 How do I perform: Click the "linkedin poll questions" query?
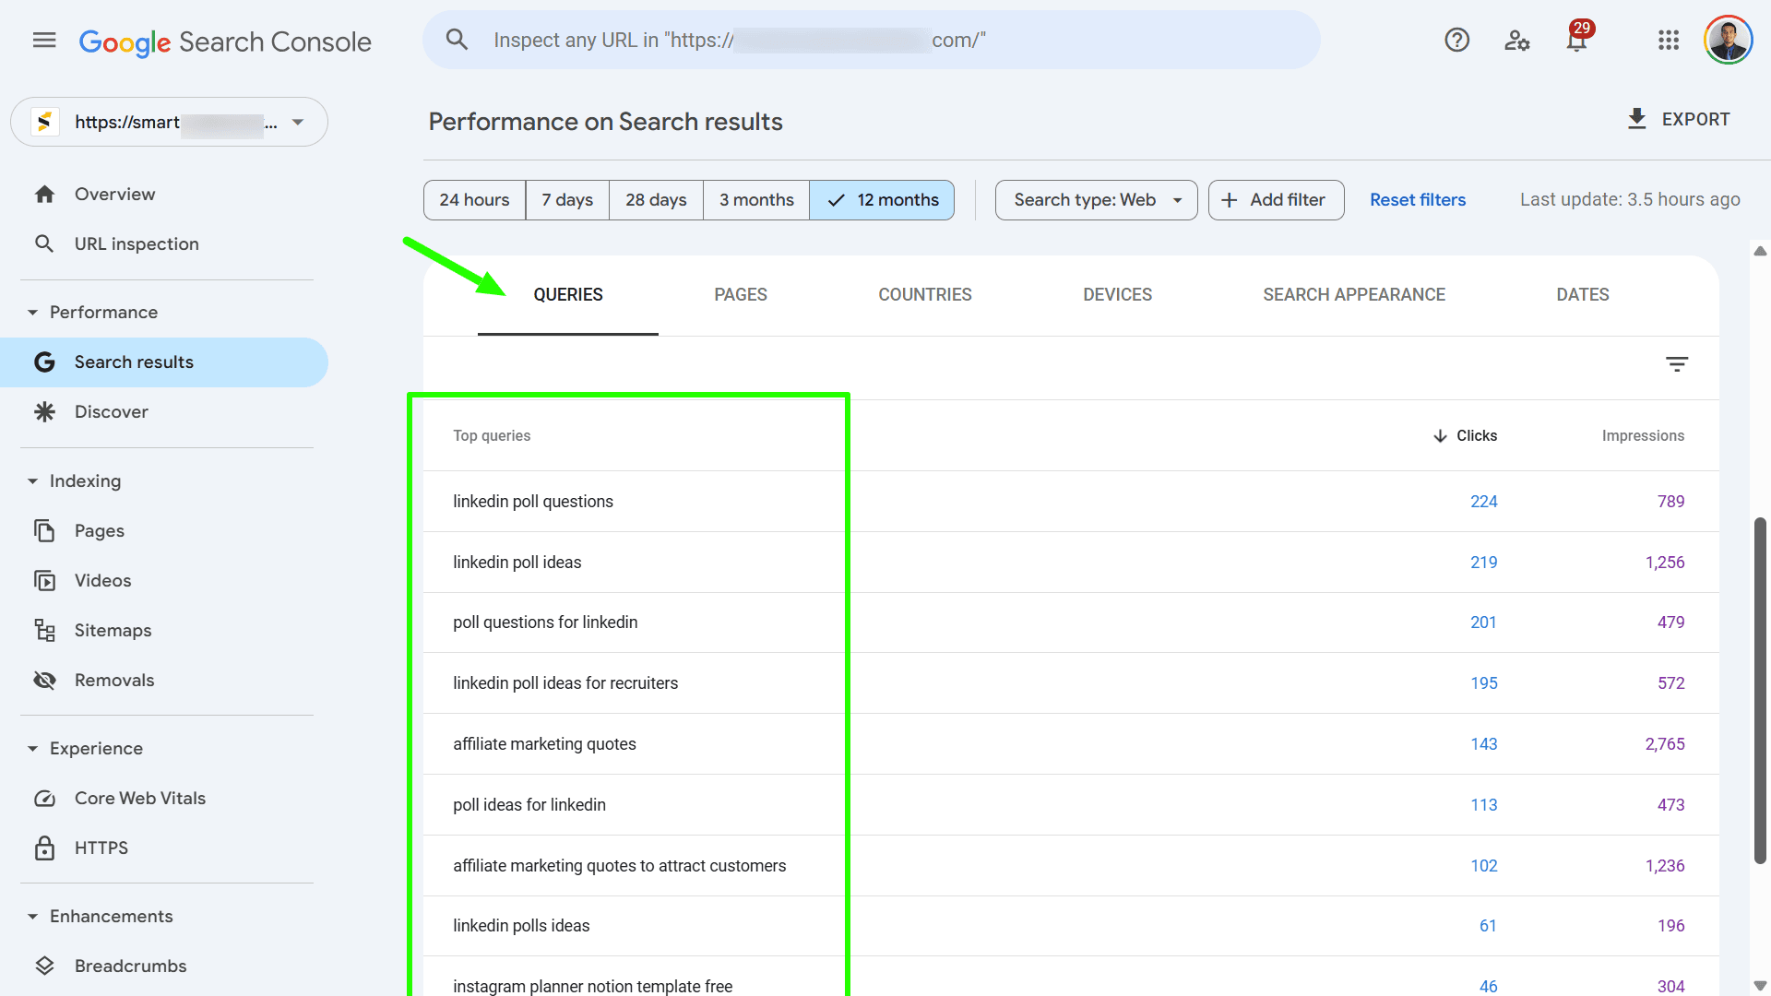tap(533, 502)
